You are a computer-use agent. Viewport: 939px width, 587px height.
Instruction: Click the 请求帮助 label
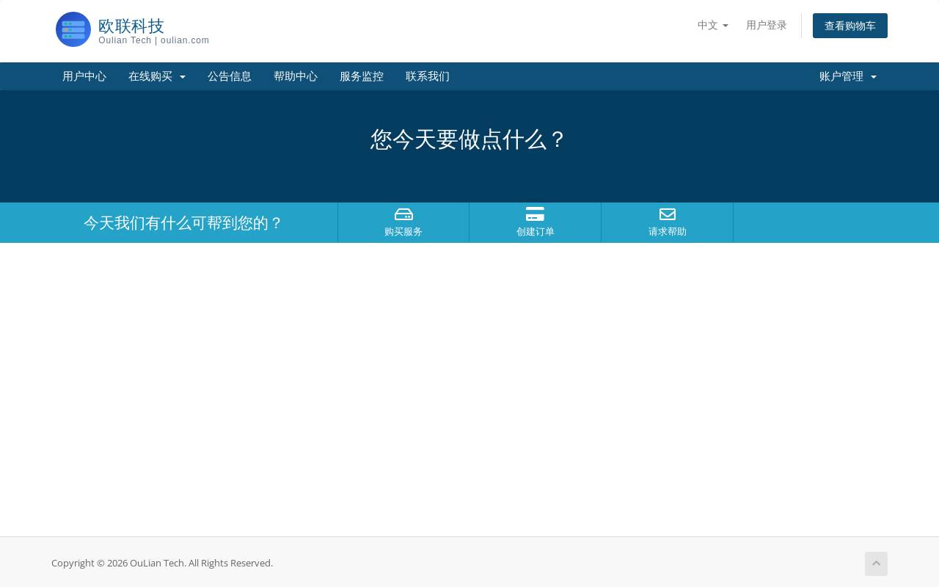coord(668,232)
